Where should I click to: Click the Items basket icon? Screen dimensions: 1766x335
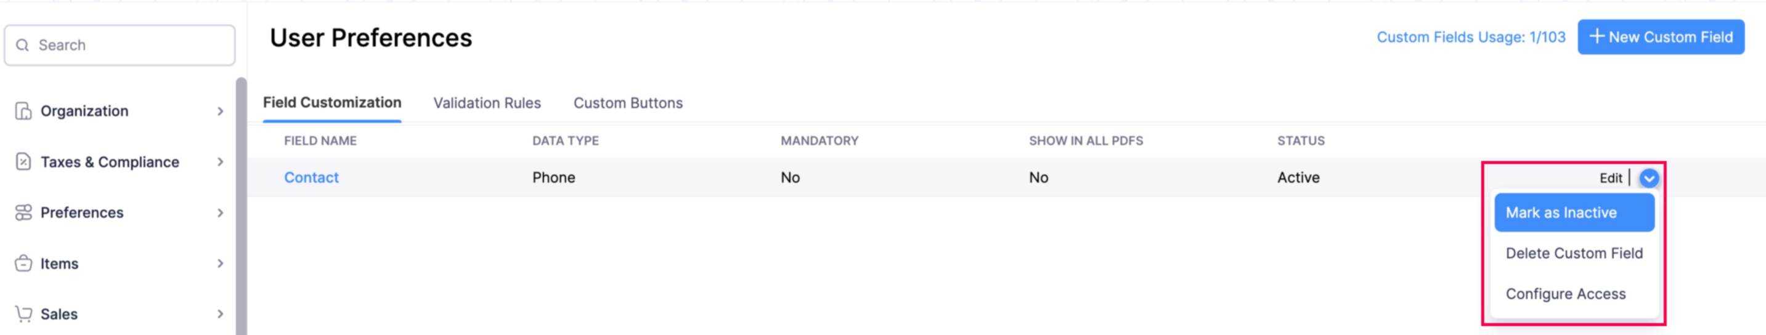click(x=23, y=263)
